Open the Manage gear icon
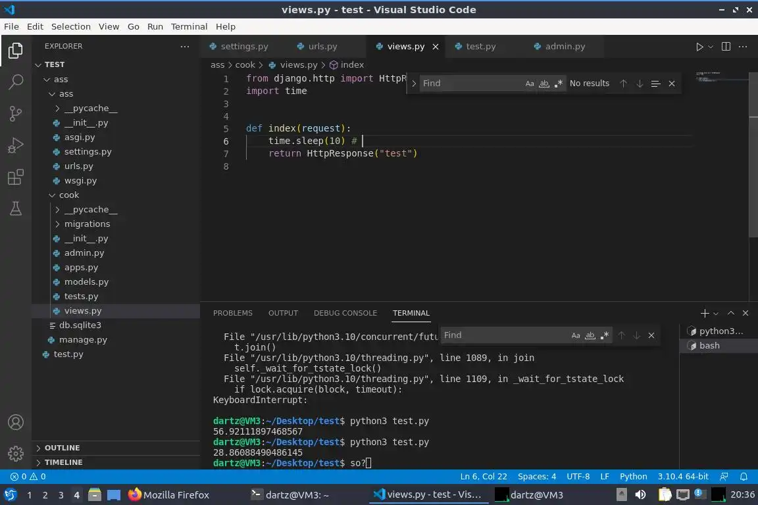 point(16,453)
